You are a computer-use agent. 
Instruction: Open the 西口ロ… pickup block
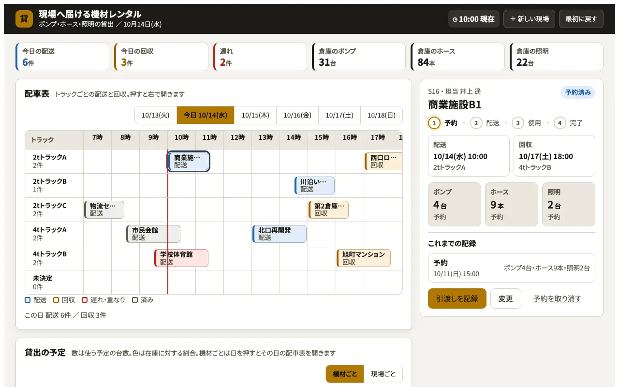[383, 161]
